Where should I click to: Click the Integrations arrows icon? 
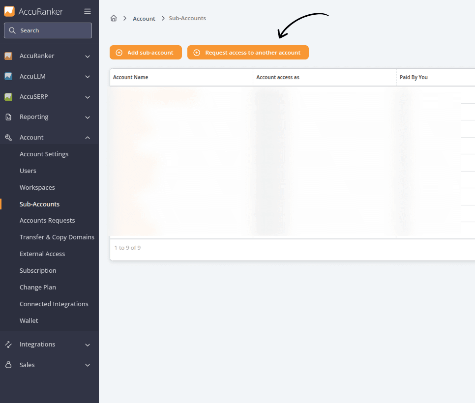point(8,344)
